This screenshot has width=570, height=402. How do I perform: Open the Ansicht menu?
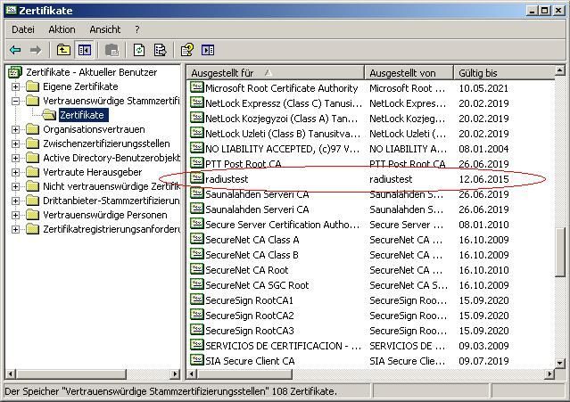tap(104, 29)
